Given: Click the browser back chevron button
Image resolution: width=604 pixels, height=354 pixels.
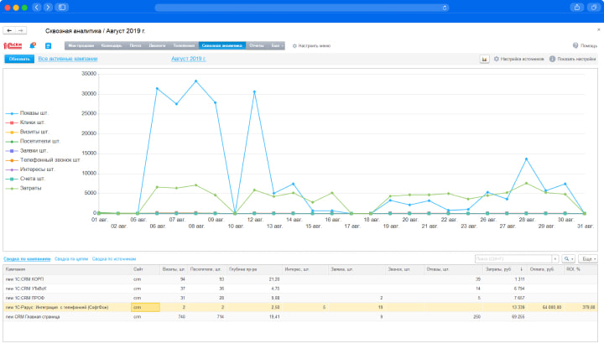Looking at the screenshot, I should click(37, 8).
